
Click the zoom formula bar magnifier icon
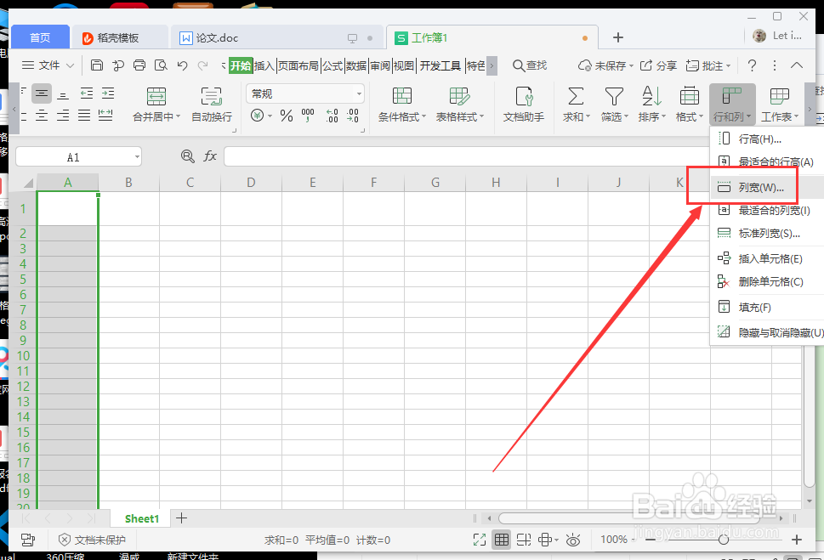tap(188, 156)
